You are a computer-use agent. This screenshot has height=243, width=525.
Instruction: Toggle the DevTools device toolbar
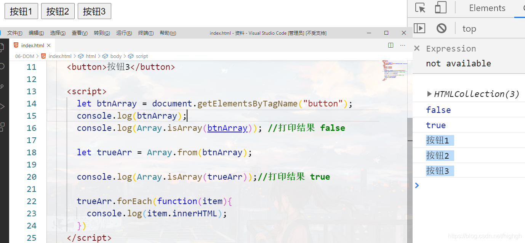(x=441, y=8)
